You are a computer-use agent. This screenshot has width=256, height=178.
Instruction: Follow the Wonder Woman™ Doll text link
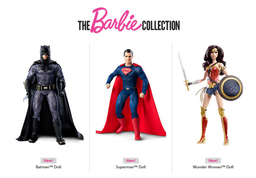[213, 167]
